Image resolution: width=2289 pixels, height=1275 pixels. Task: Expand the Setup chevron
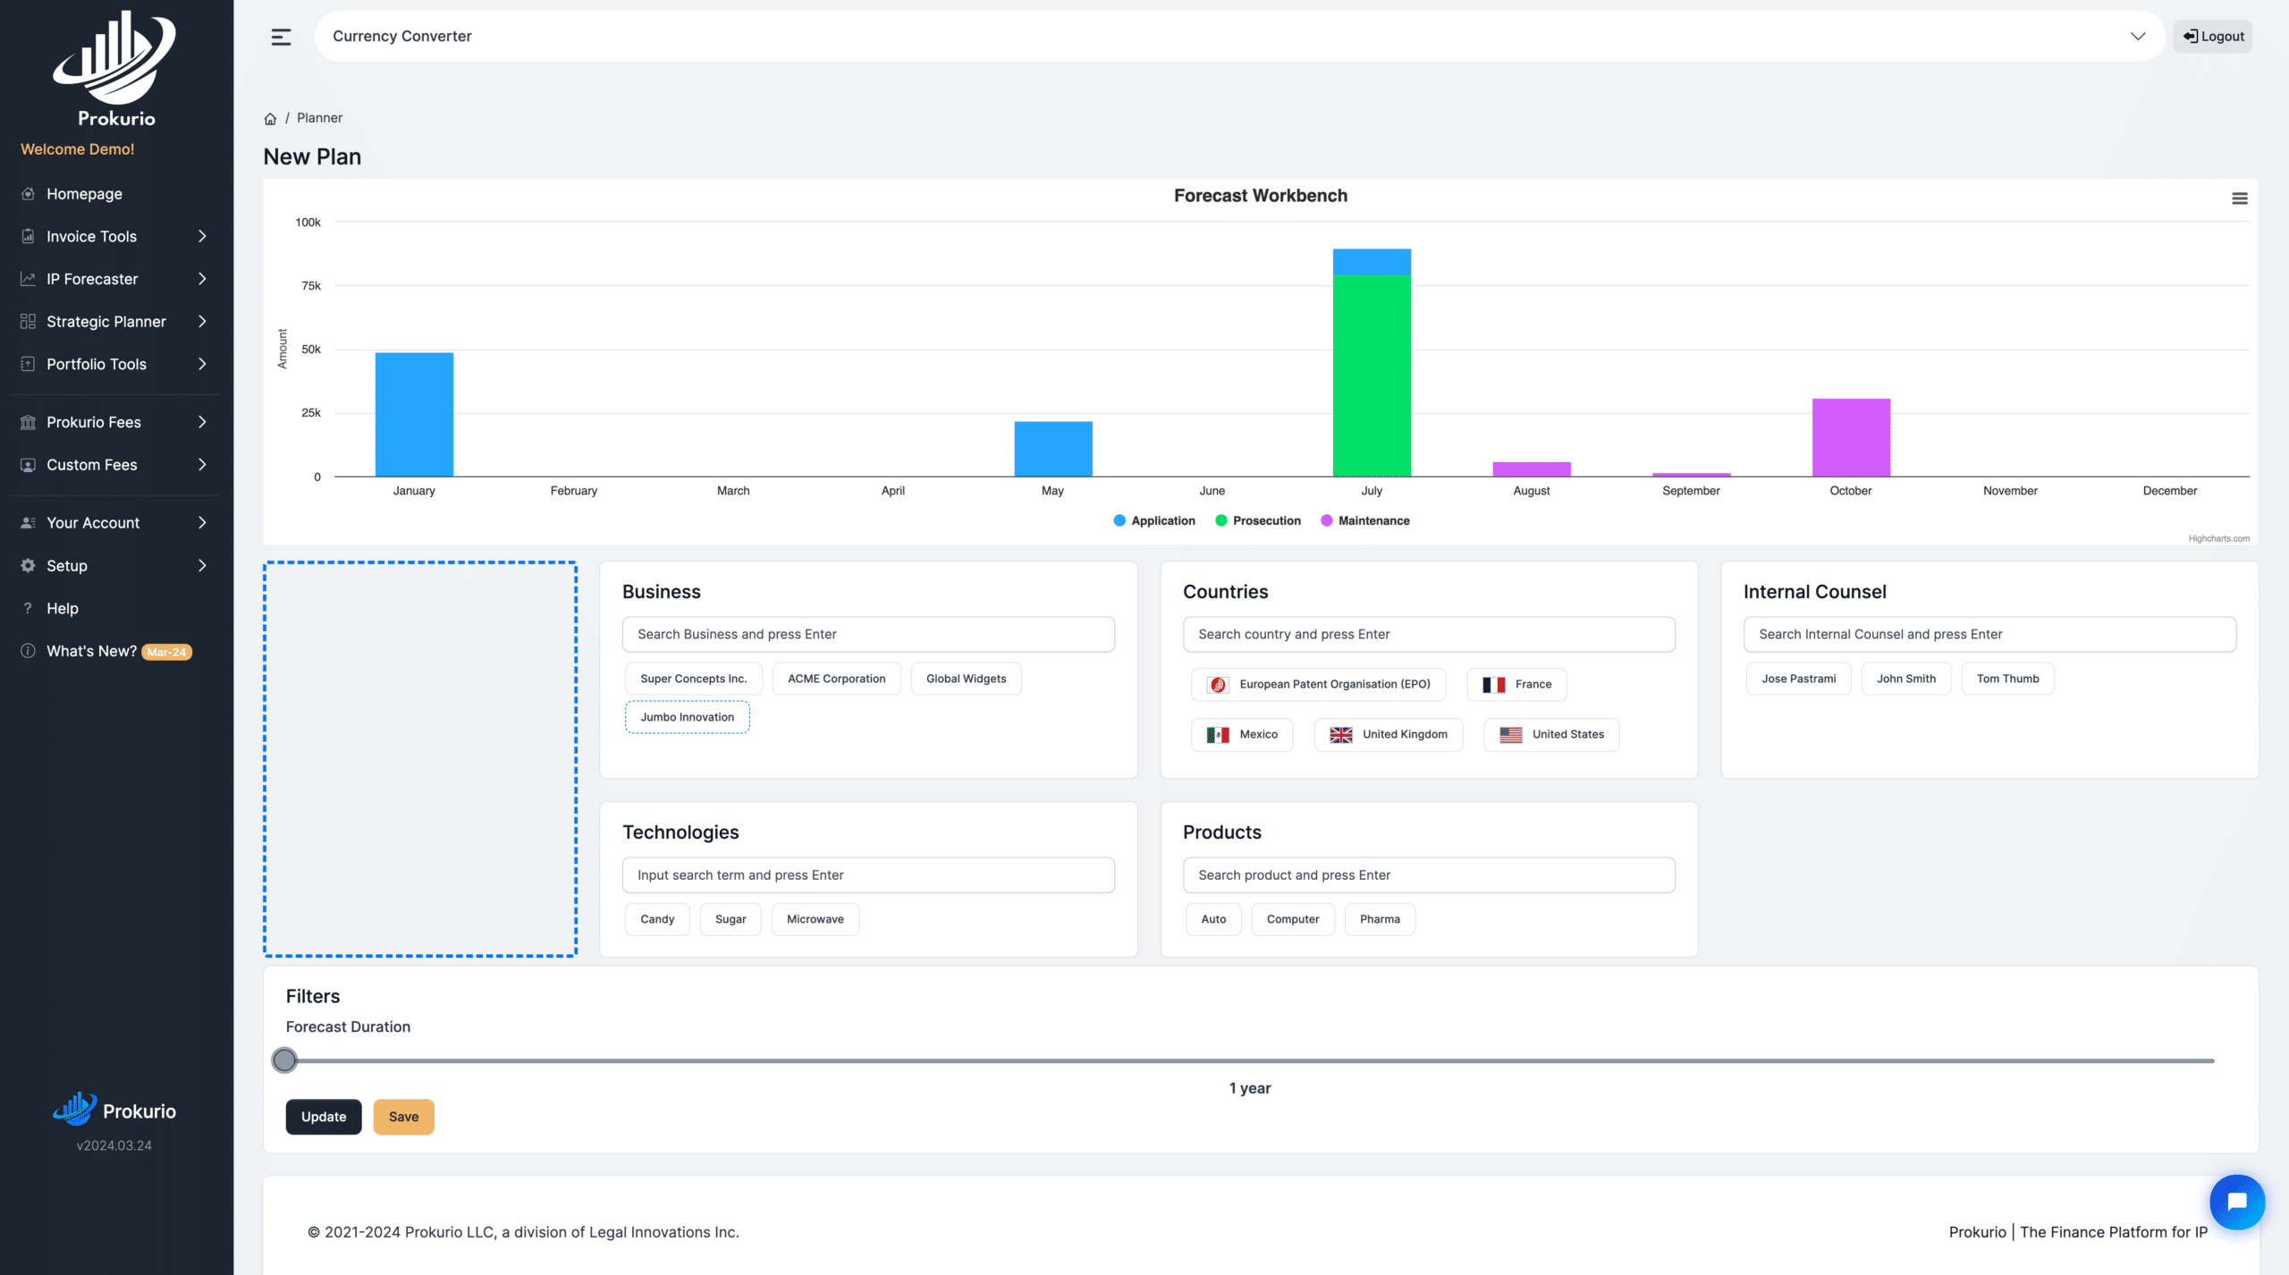point(202,565)
